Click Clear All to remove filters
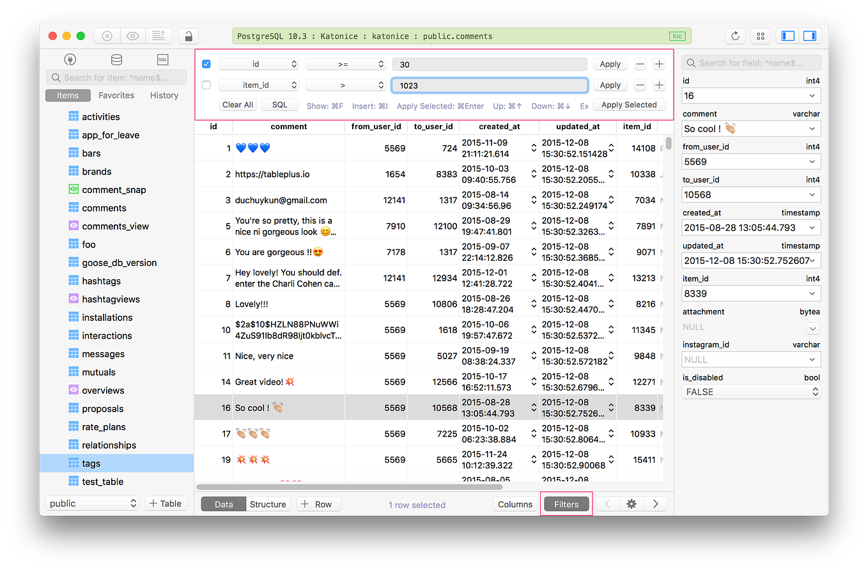Screen dimensions: 868x572 [237, 104]
